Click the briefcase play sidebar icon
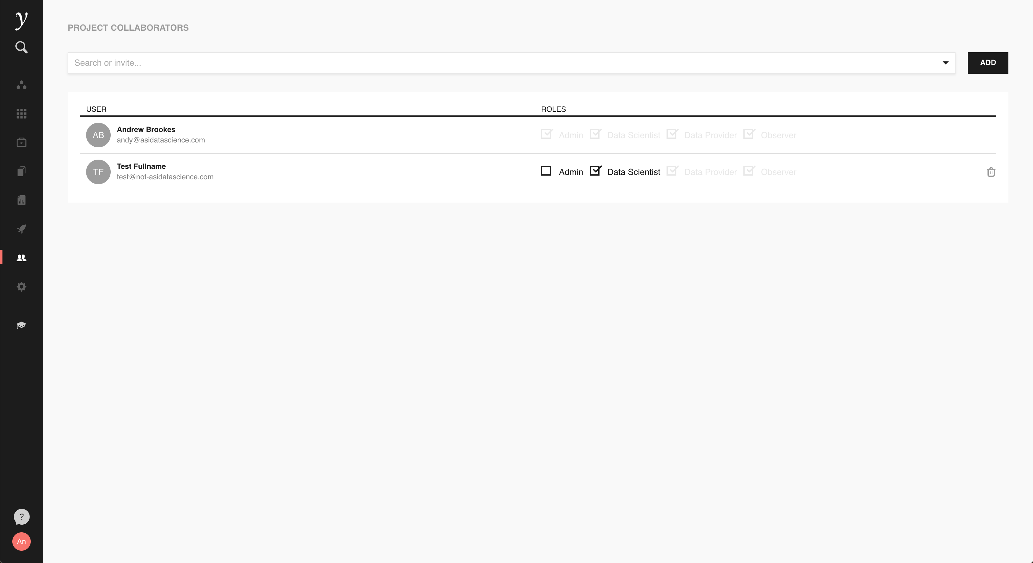The width and height of the screenshot is (1033, 563). pos(21,142)
